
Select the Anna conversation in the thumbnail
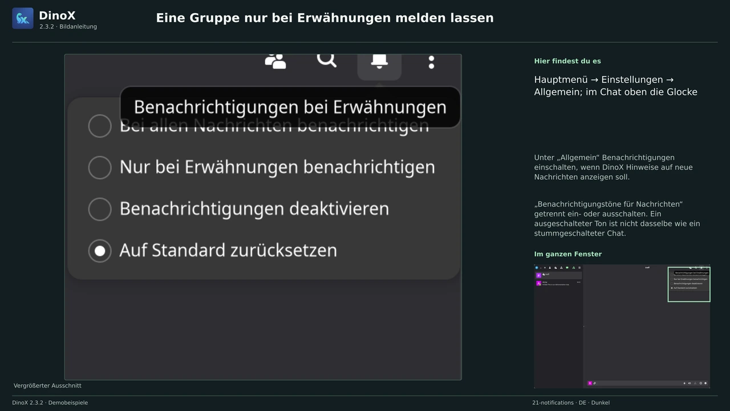(559, 283)
